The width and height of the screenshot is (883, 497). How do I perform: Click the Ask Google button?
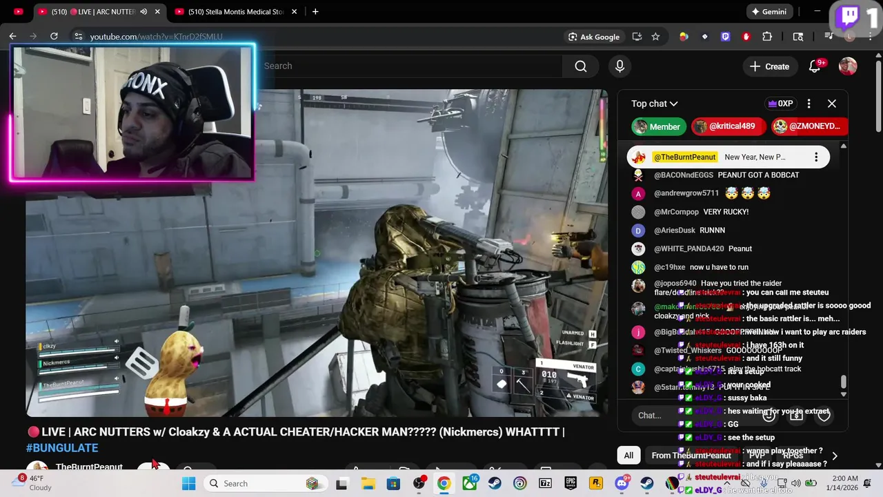(x=594, y=37)
